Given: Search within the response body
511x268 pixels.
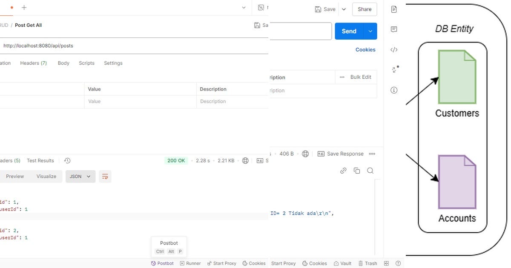Looking at the screenshot, I should (370, 170).
